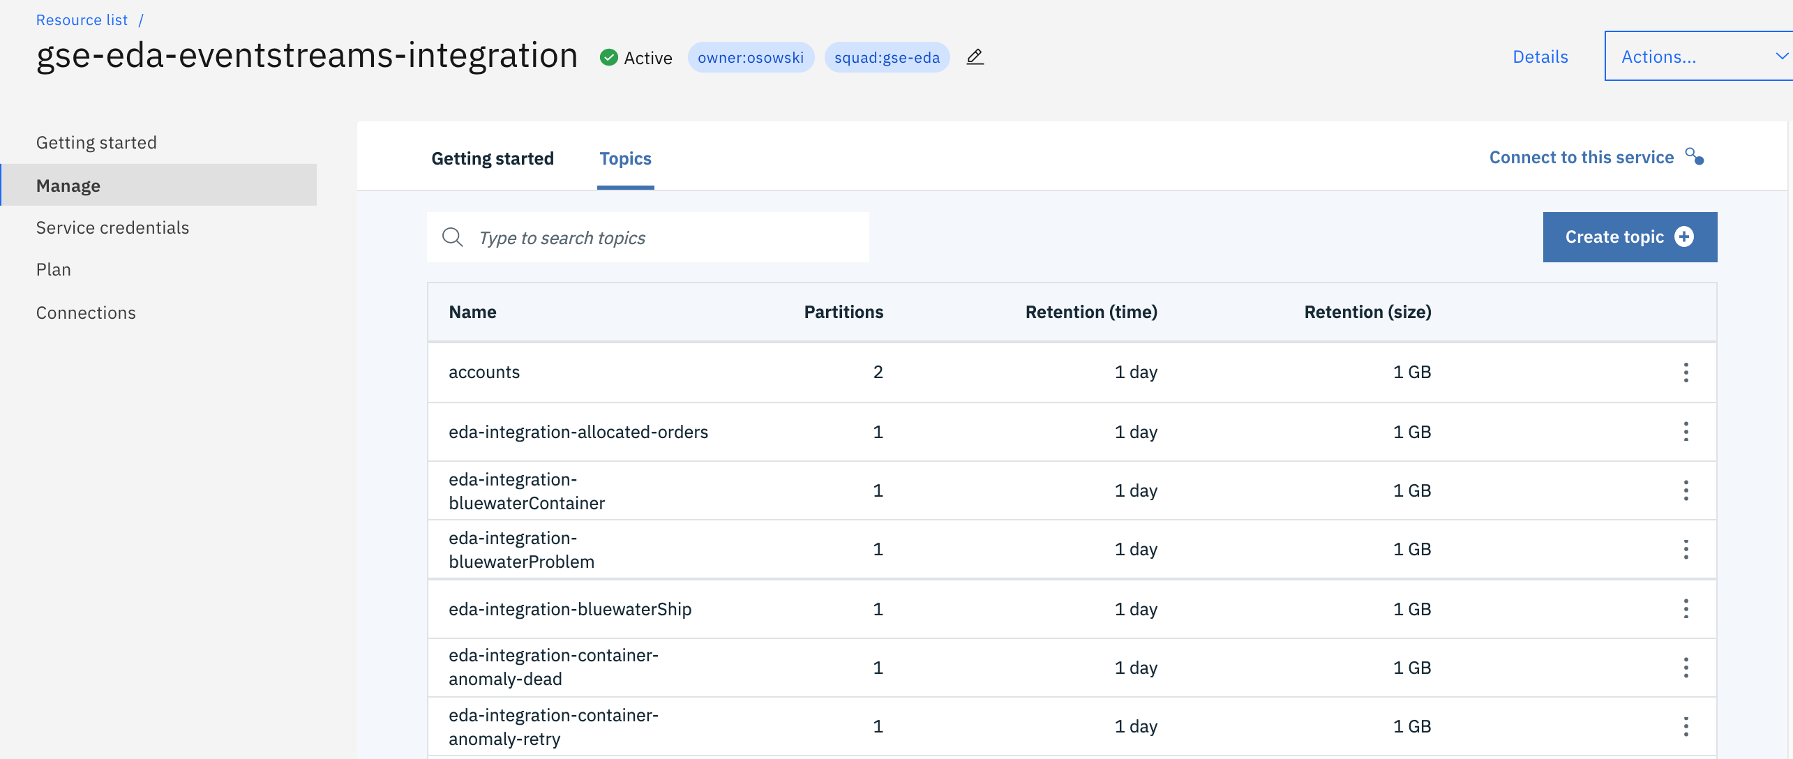This screenshot has width=1793, height=759.
Task: Click the search magnifier icon
Action: click(453, 237)
